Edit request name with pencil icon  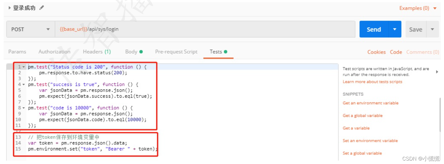pyautogui.click(x=42, y=8)
